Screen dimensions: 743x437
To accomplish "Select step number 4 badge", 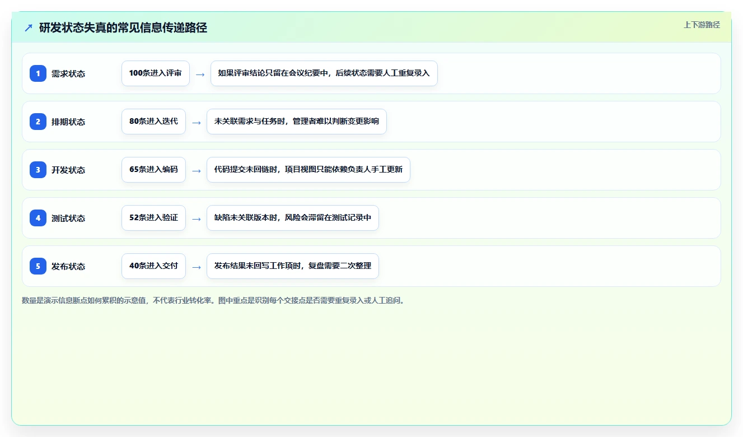I will click(x=38, y=218).
